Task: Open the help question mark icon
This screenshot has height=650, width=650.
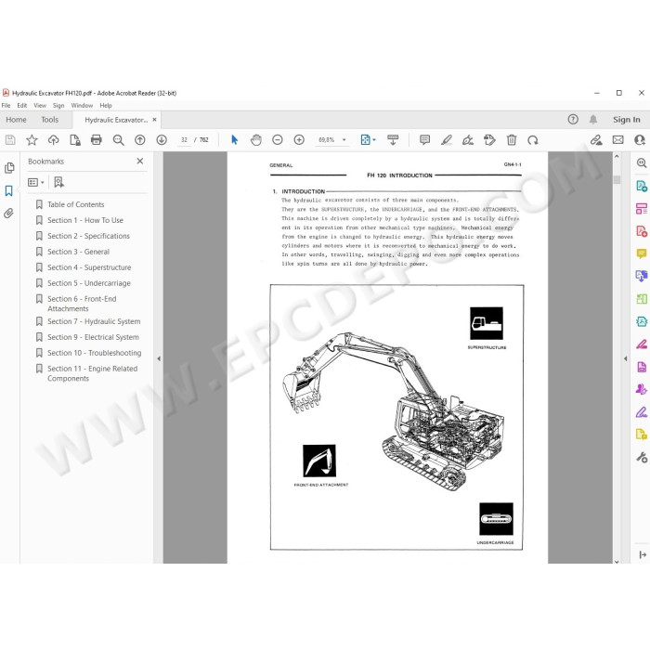Action: (x=573, y=120)
